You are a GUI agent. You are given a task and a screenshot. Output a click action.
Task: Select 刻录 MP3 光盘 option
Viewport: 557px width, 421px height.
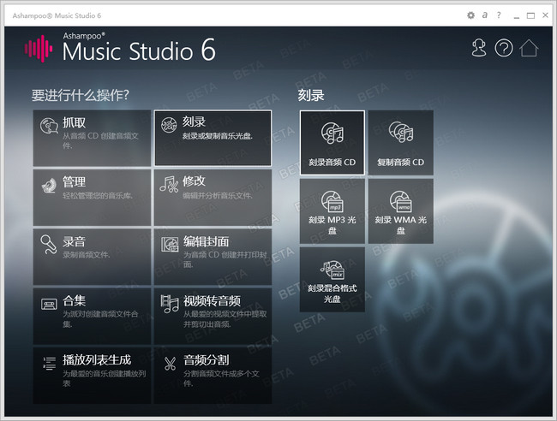(332, 211)
